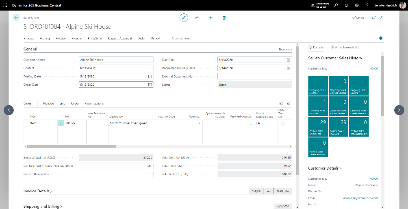
Task: Open the page in a new window
Action: point(374,18)
